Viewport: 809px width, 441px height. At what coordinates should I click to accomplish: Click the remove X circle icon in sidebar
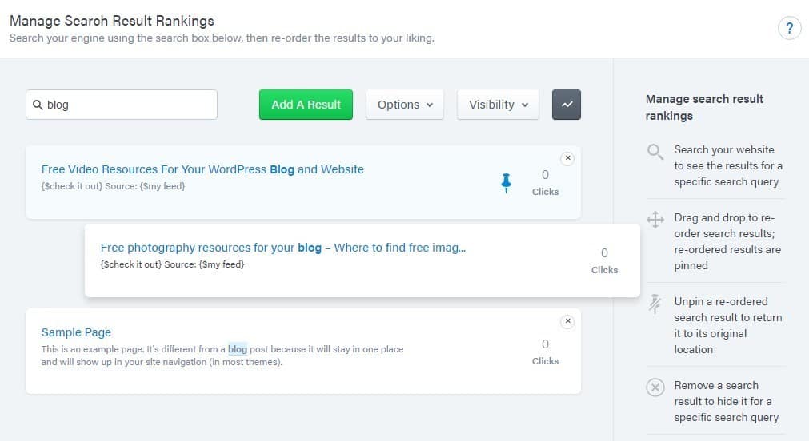tap(655, 387)
